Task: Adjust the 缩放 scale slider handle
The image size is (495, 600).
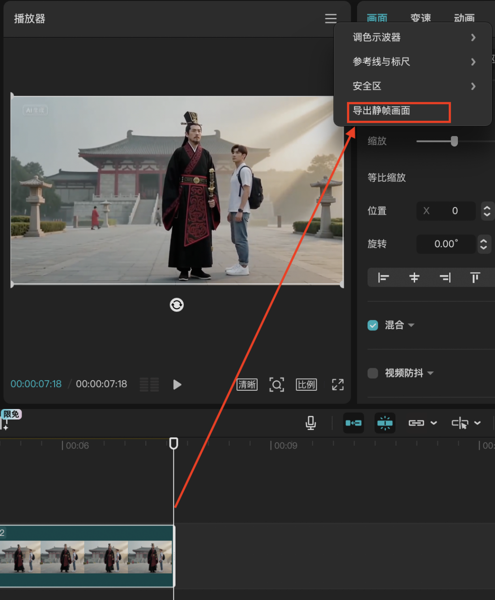Action: [x=454, y=142]
